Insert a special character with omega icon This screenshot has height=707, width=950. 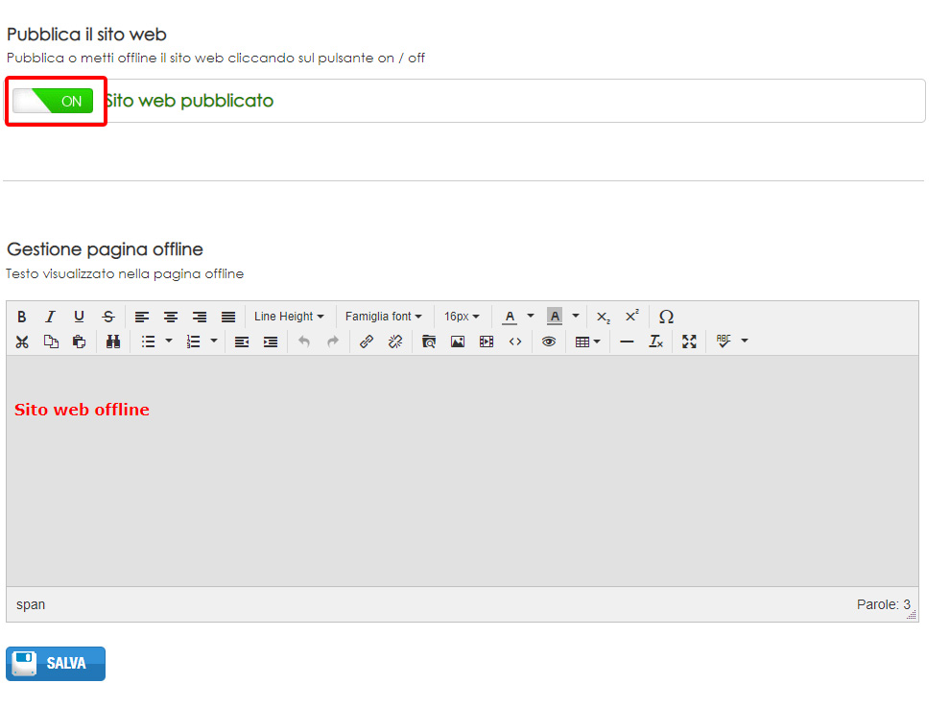pyautogui.click(x=666, y=317)
